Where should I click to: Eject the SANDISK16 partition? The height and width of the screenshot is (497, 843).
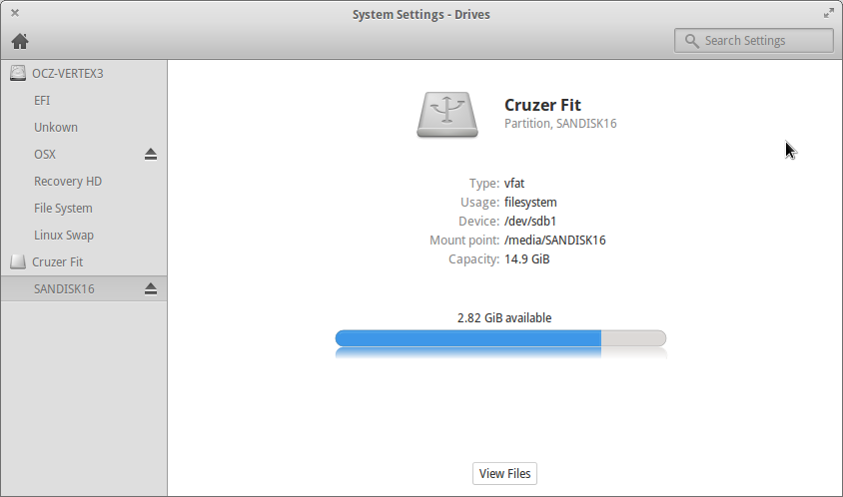click(x=151, y=289)
